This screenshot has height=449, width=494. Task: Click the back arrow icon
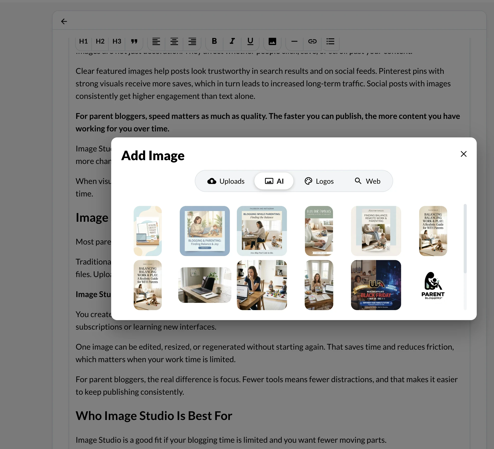point(64,22)
